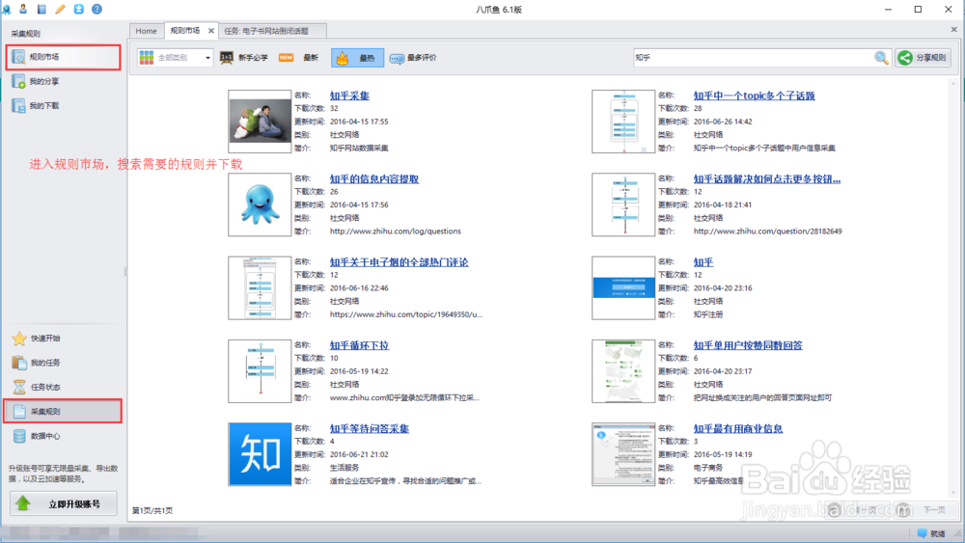This screenshot has height=543, width=965.
Task: Sort rules by 最多评价
Action: click(413, 58)
